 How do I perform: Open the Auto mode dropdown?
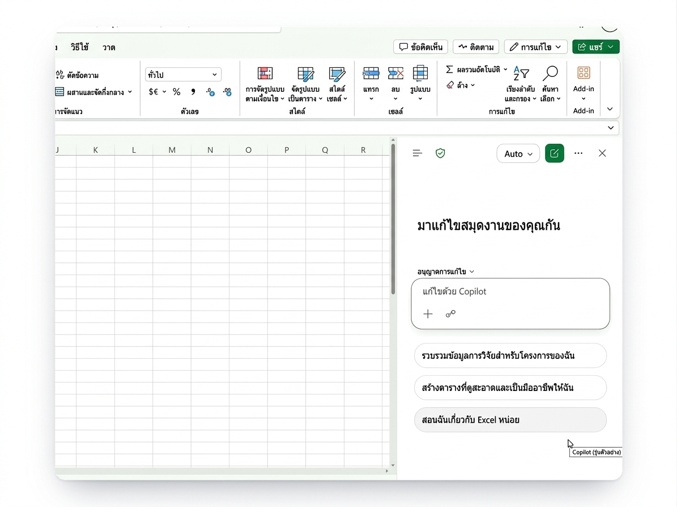pos(518,153)
